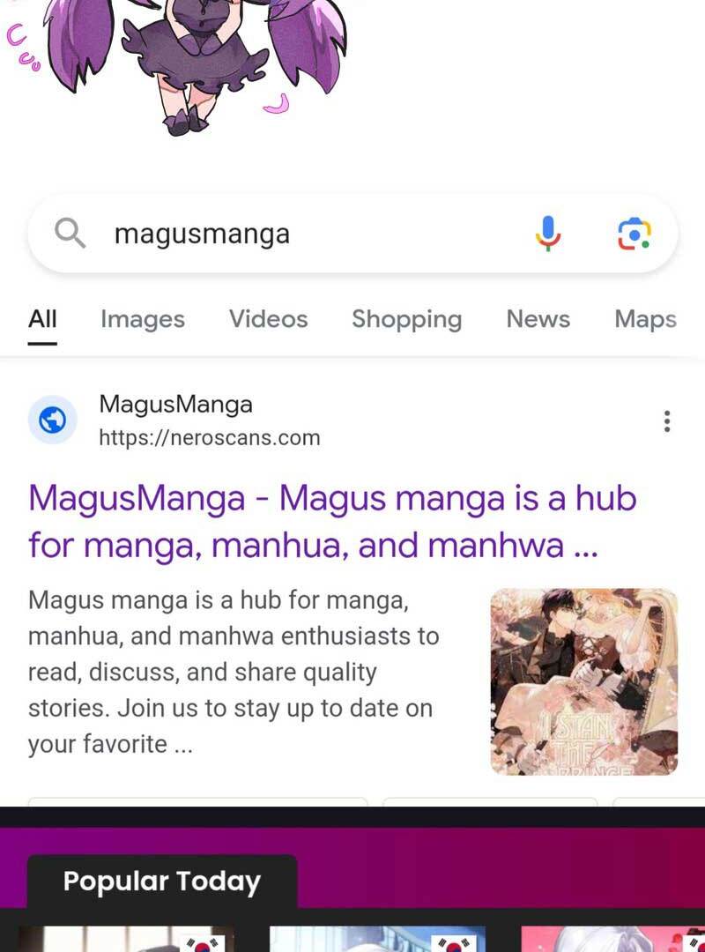The image size is (705, 952).
Task: Open the three-dot menu for MagusManga result
Action: point(667,420)
